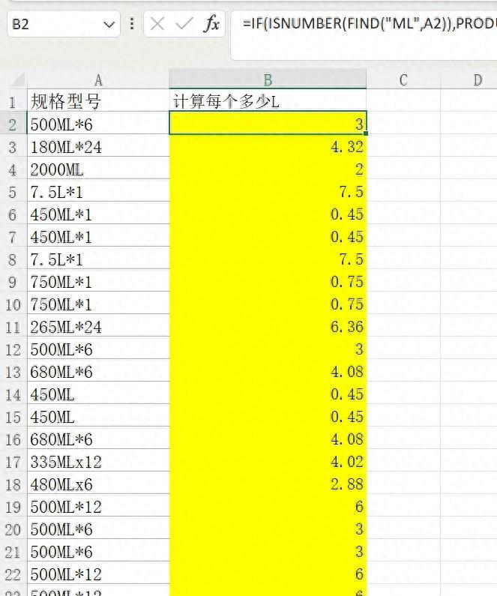
Task: Select cell A22 with 500ML*12
Action: coord(98,574)
